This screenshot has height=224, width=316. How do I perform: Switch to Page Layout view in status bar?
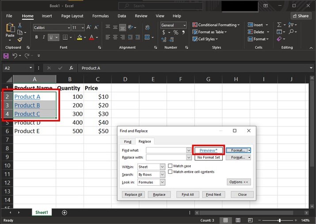coord(237,220)
